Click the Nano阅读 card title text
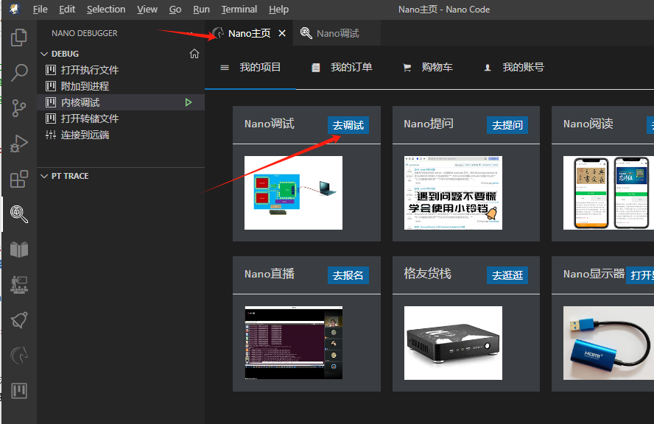Viewport: 654px width, 424px height. [588, 124]
